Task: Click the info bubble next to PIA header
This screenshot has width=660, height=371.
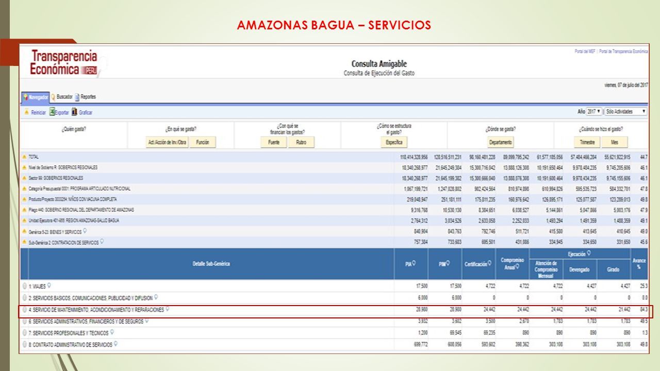Action: (x=414, y=264)
